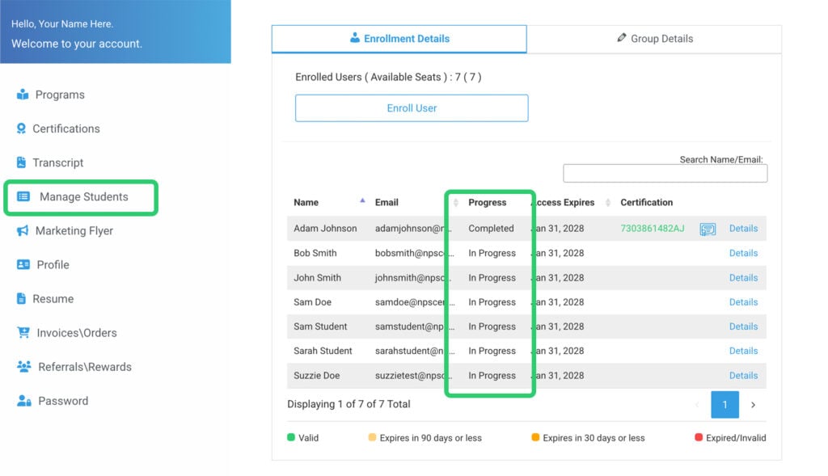This screenshot has height=476, width=828.
Task: Click the Resume file icon
Action: 21,299
